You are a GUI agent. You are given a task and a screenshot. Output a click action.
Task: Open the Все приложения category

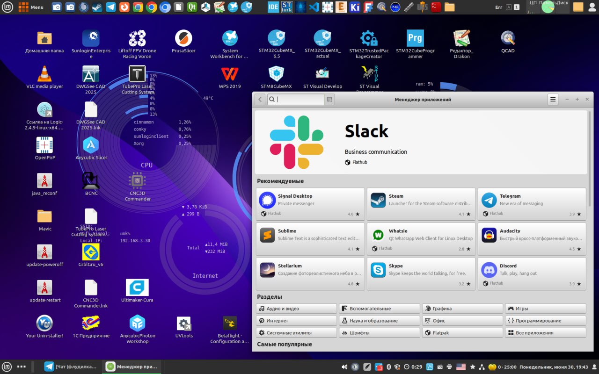click(x=545, y=333)
